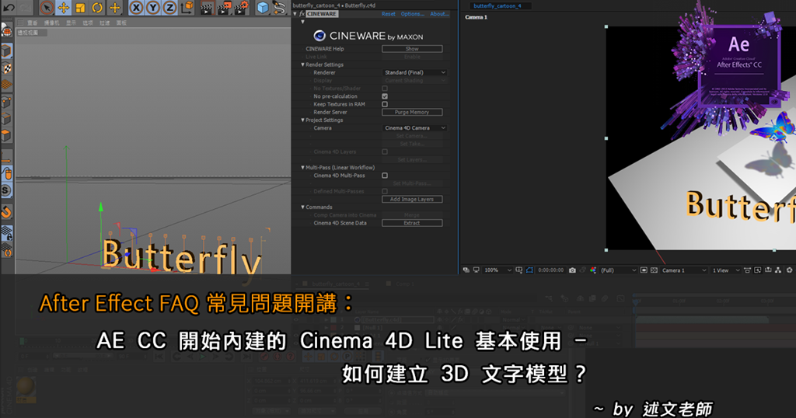The image size is (796, 418).
Task: Click Show button for CINEWARE Help
Action: pyautogui.click(x=412, y=49)
